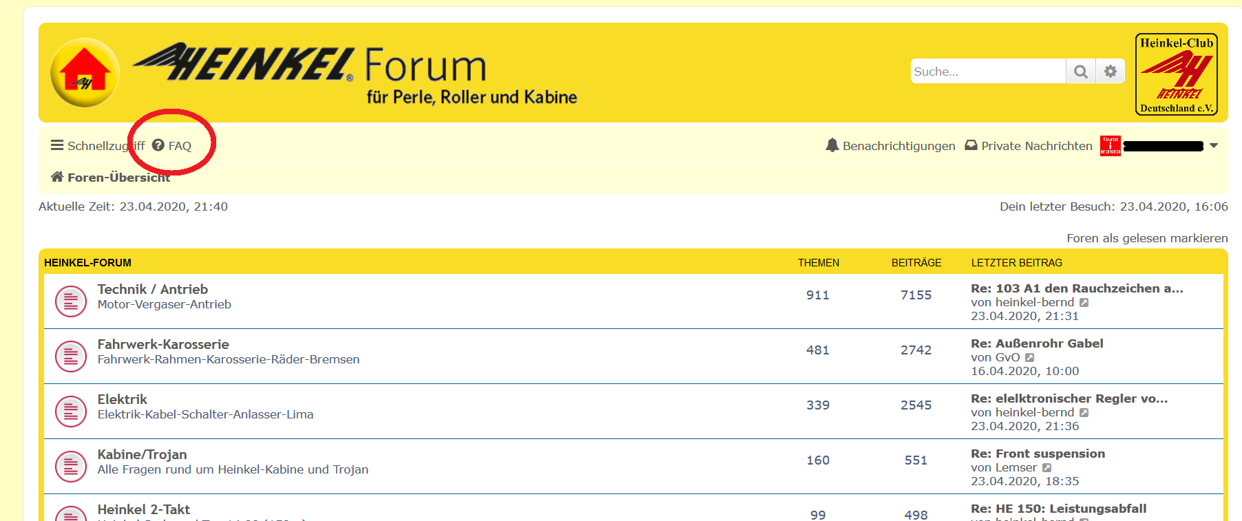Click the red house home logo
Image resolution: width=1242 pixels, height=521 pixels.
point(85,72)
